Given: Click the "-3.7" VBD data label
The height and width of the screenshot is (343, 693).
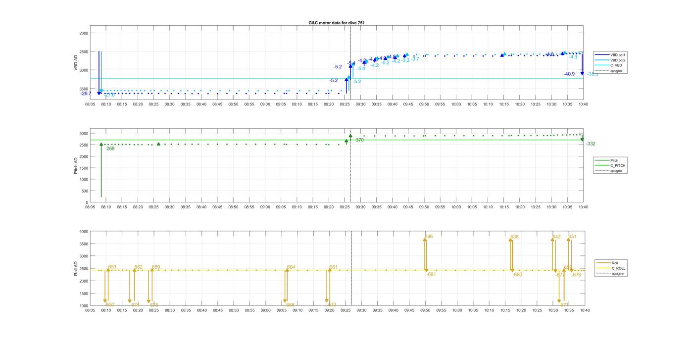Looking at the screenshot, I should point(415,59).
